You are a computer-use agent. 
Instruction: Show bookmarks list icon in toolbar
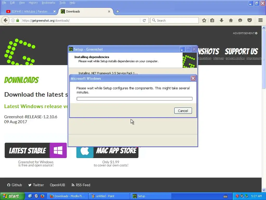coord(212,20)
